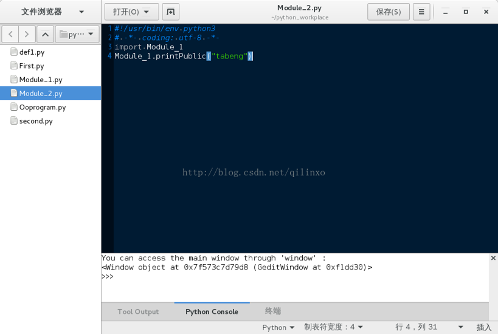
Task: Switch to the Tool Output tab
Action: coord(138,311)
